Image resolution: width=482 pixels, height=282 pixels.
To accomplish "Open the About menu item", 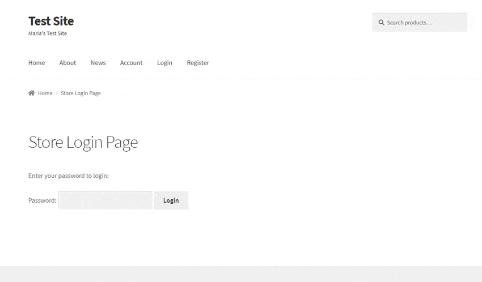I will pyautogui.click(x=67, y=63).
